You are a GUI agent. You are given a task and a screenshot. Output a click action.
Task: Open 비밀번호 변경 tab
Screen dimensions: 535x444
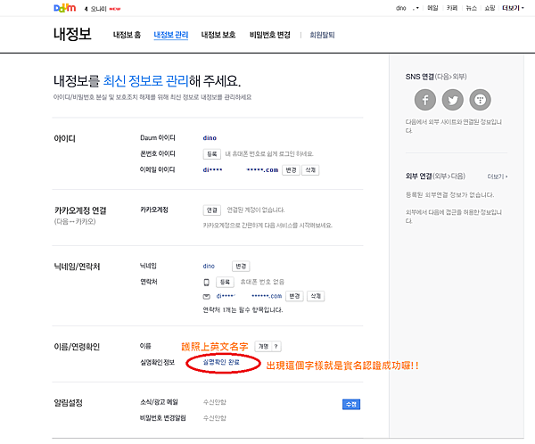click(x=270, y=35)
